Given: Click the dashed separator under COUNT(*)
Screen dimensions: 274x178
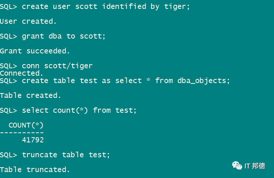Looking at the screenshot, I should (22, 132).
